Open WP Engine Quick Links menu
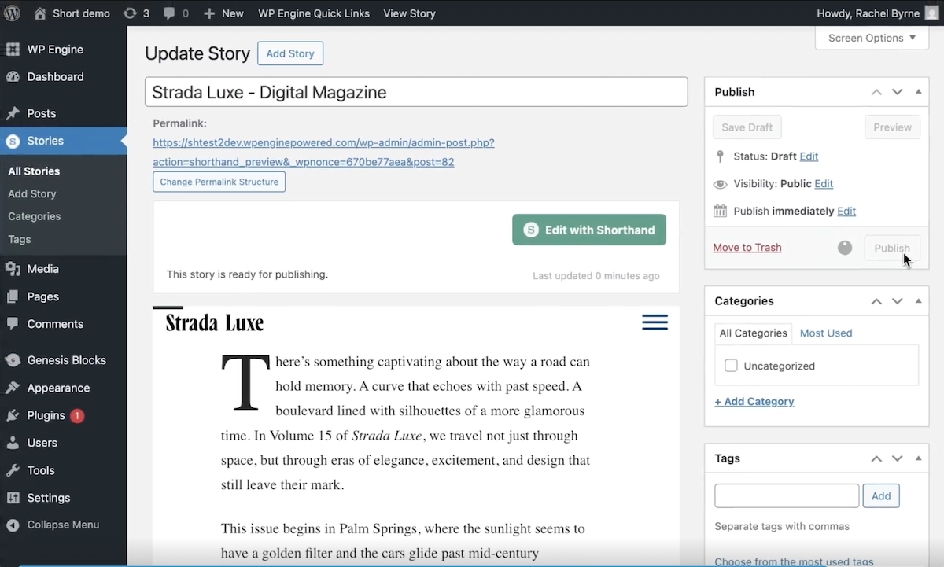Screen dimensions: 944x567 coord(313,13)
